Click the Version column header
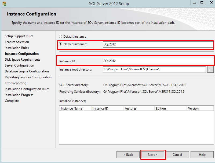Viewport: 215px width, 163px height. tap(200, 108)
